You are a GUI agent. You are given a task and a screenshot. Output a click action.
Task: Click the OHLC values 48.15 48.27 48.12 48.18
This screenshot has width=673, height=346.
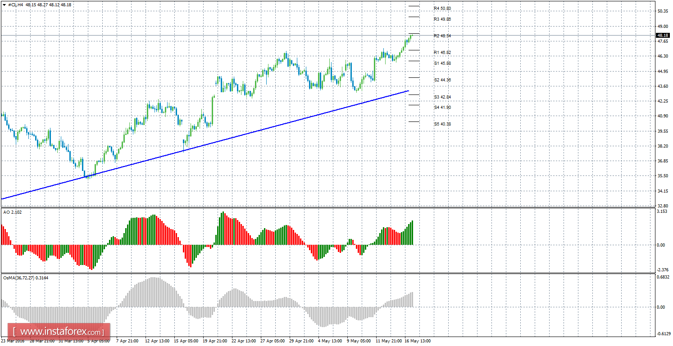tap(49, 4)
